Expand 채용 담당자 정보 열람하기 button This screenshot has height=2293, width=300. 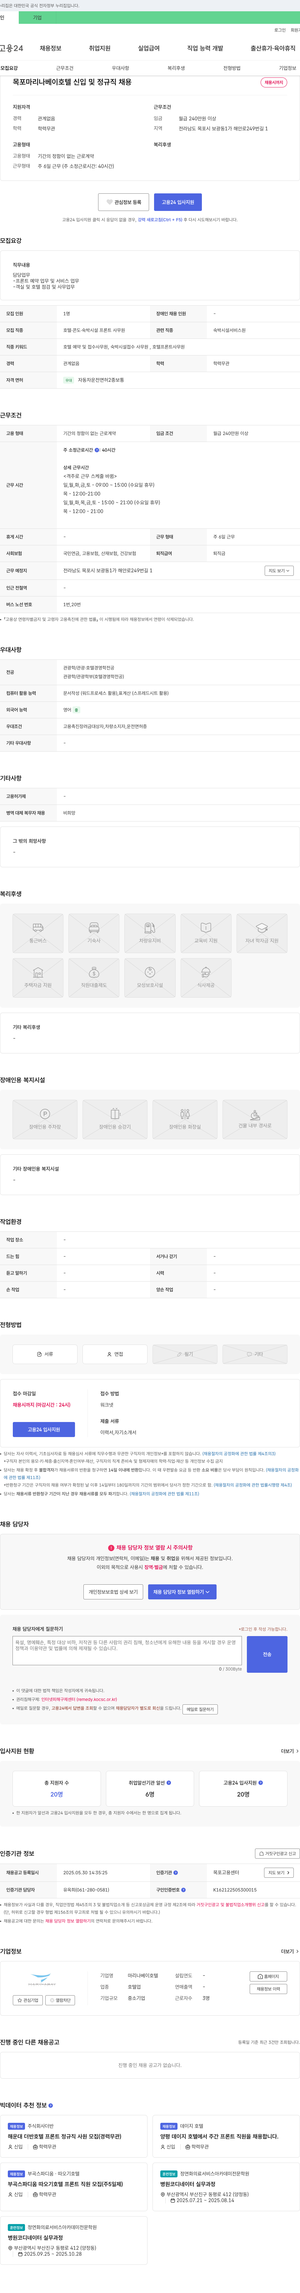(182, 1592)
